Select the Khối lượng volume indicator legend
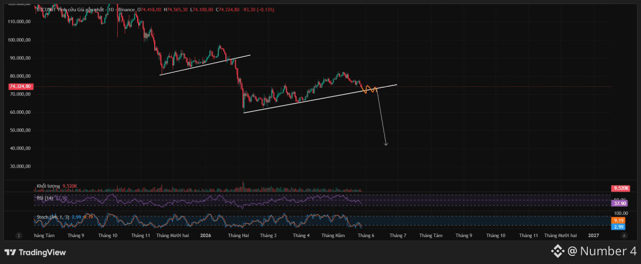This screenshot has width=641, height=264. pyautogui.click(x=48, y=186)
